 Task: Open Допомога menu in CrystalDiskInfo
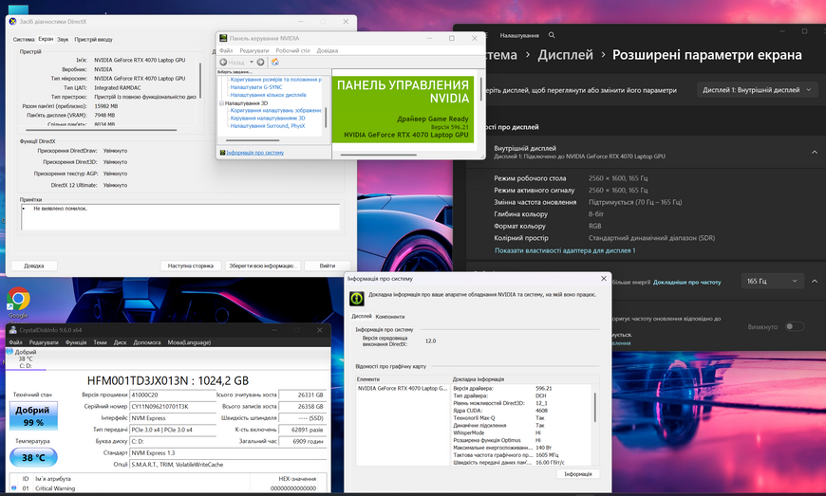click(x=147, y=342)
